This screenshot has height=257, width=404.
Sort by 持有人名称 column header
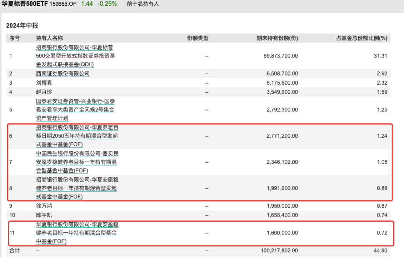point(49,38)
